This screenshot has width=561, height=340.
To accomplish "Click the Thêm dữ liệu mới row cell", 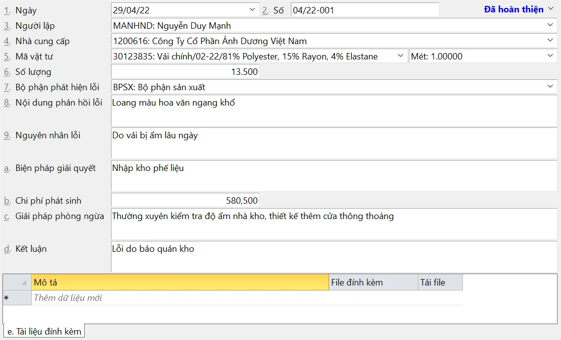I will click(x=180, y=298).
